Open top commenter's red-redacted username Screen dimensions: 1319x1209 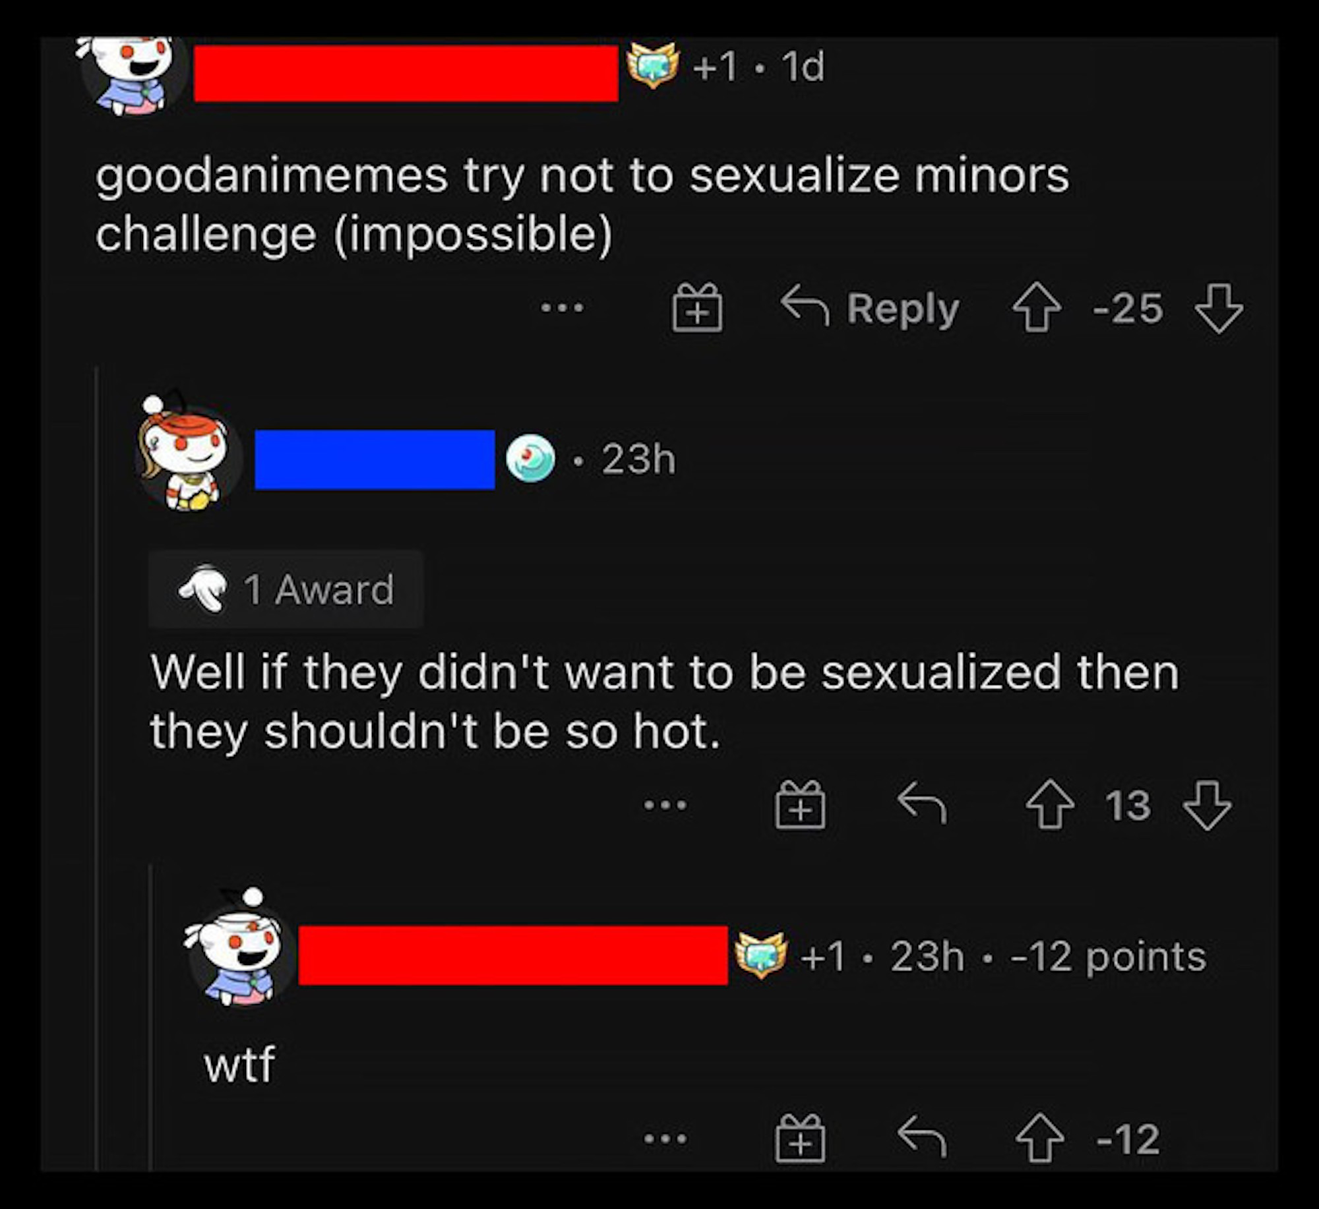pos(406,73)
